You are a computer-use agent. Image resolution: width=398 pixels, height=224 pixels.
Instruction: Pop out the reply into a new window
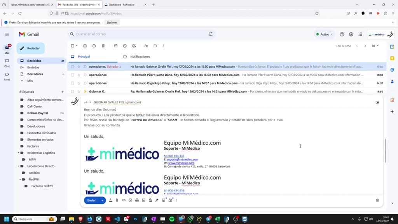pyautogui.click(x=377, y=102)
